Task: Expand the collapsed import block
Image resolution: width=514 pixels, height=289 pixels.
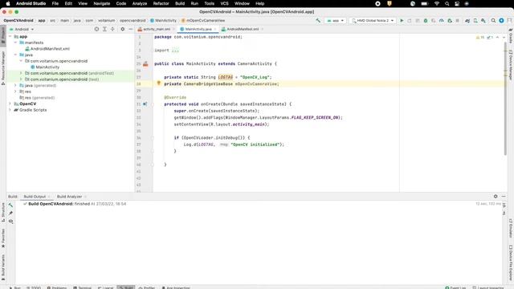Action: [175, 51]
